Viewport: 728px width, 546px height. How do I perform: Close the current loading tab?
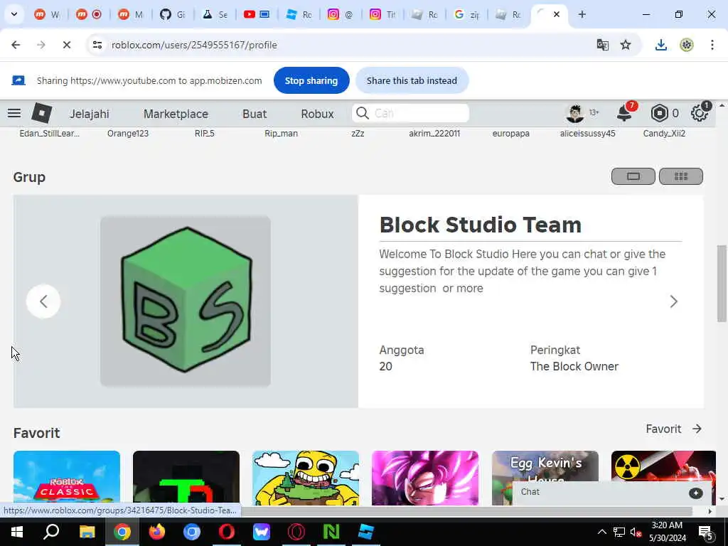tap(556, 14)
